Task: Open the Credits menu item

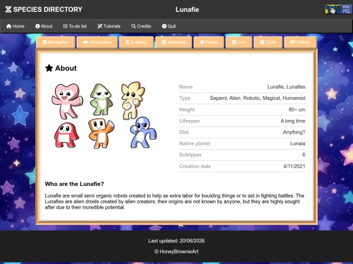Action: pos(141,26)
